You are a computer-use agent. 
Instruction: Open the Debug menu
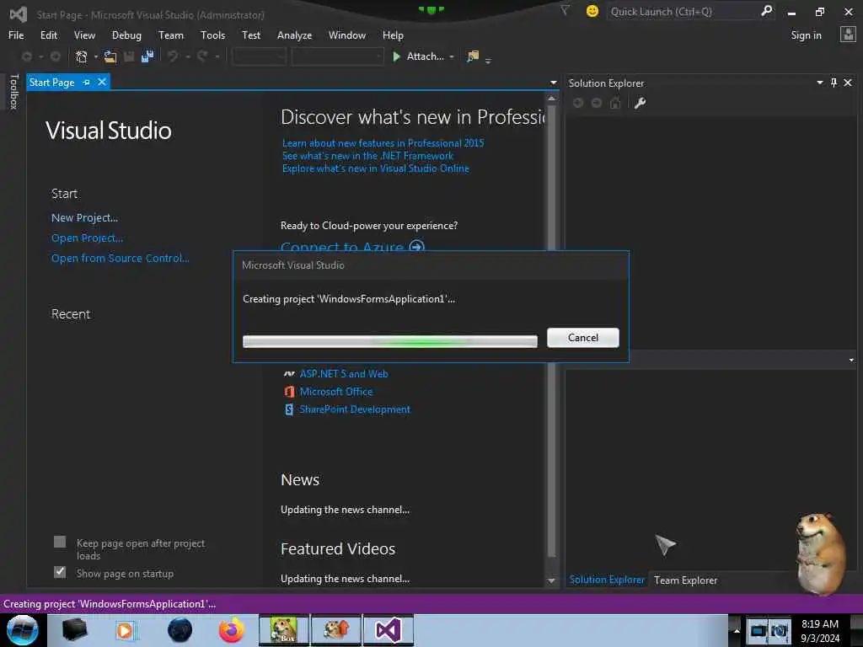click(126, 35)
